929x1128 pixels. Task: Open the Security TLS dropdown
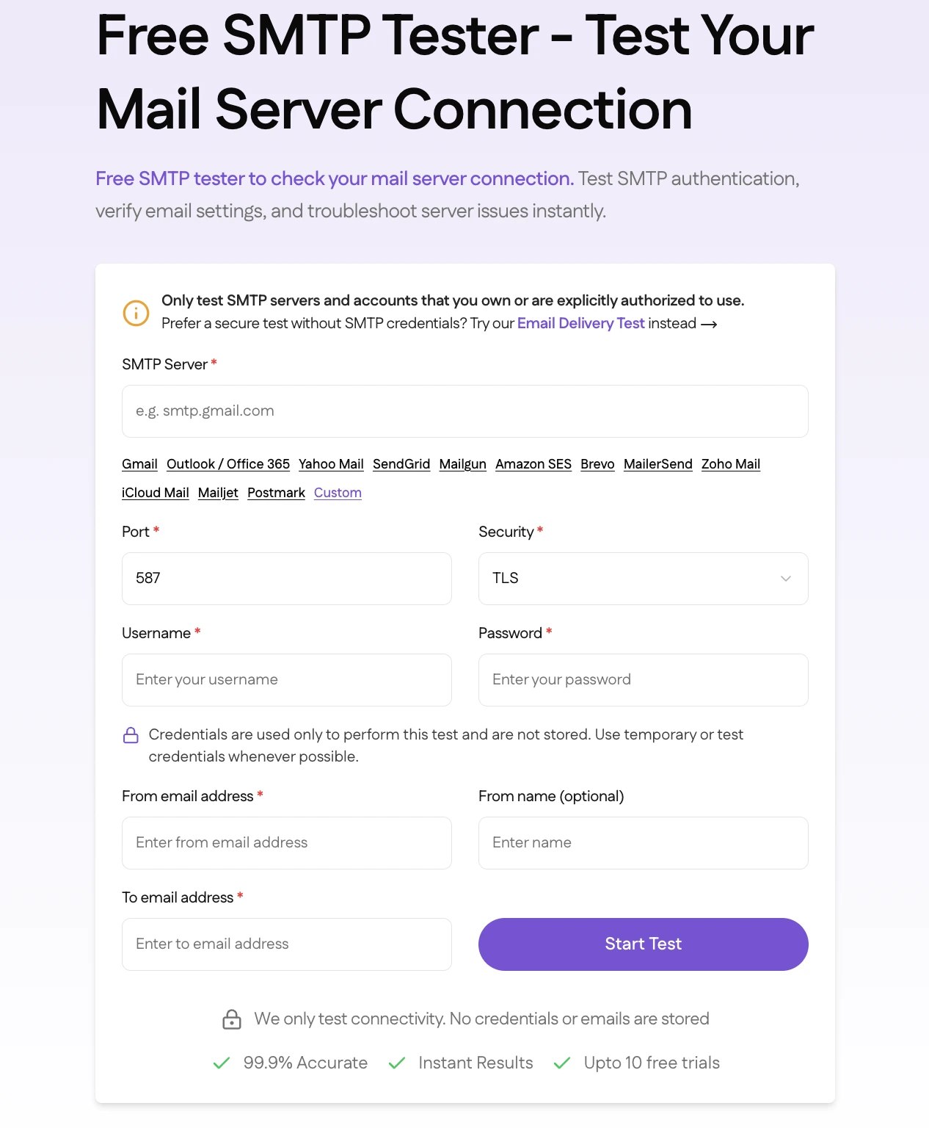tap(642, 579)
